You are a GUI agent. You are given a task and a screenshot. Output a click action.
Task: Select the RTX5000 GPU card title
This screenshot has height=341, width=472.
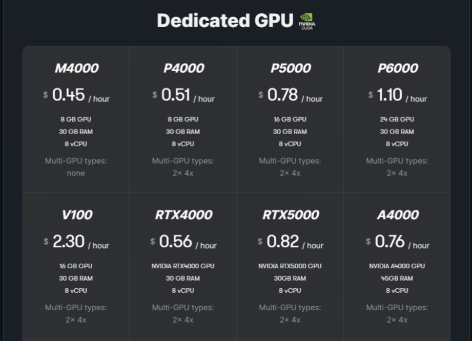tap(290, 215)
